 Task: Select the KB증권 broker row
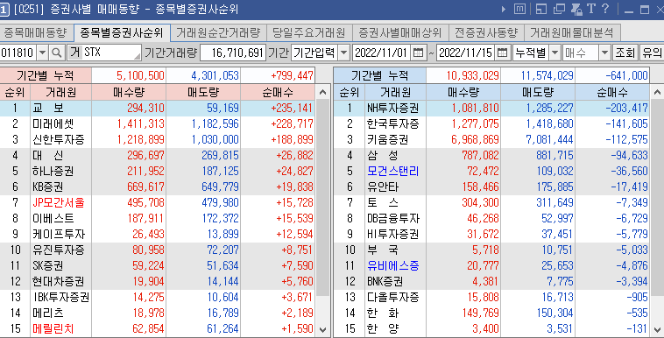point(158,187)
